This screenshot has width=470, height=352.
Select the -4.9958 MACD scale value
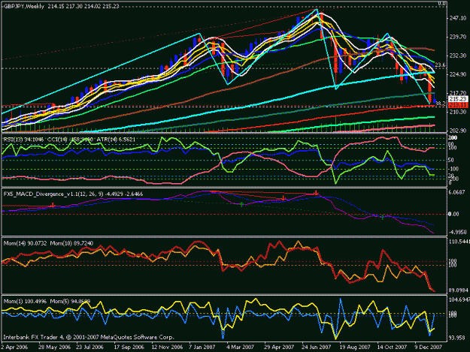coord(456,232)
